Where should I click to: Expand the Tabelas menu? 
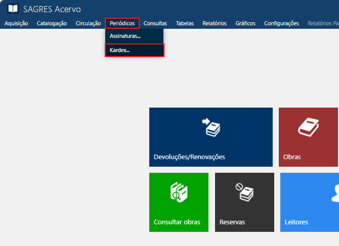pyautogui.click(x=185, y=23)
